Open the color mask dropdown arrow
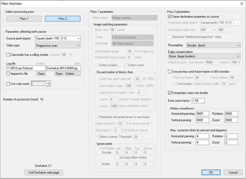This screenshot has width=246, height=179. pos(48,84)
